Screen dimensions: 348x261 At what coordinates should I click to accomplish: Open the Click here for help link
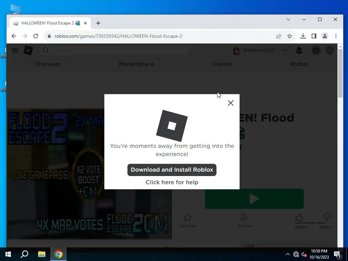[172, 182]
